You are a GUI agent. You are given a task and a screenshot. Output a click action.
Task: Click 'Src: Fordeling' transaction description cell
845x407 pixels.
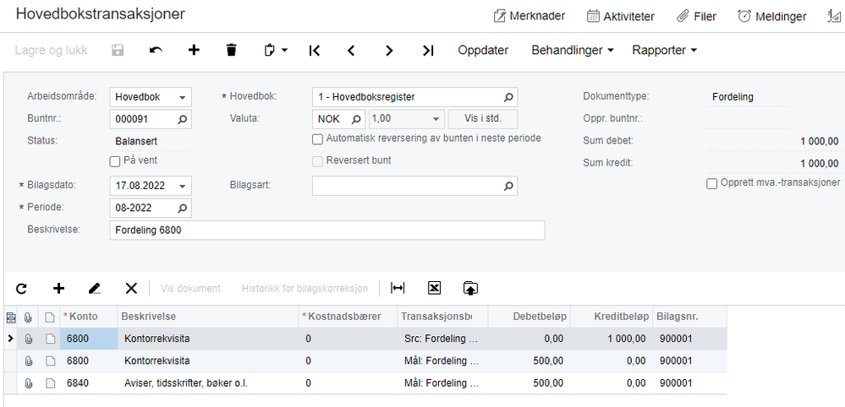442,339
